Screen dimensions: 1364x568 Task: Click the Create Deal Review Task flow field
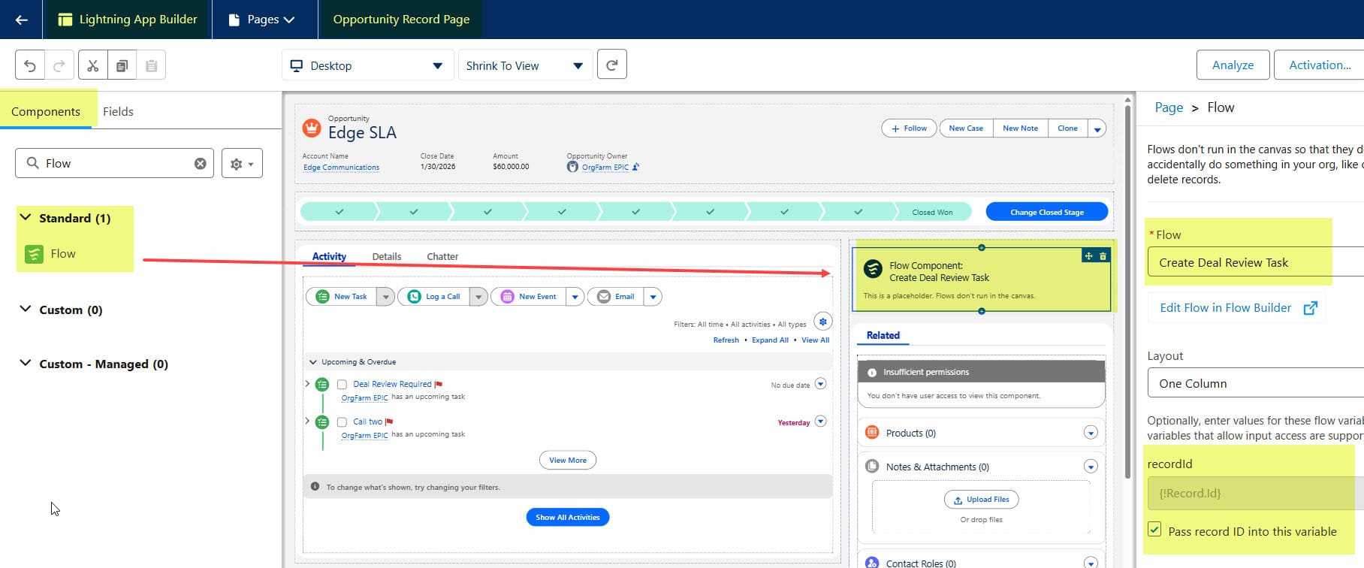coord(1255,262)
